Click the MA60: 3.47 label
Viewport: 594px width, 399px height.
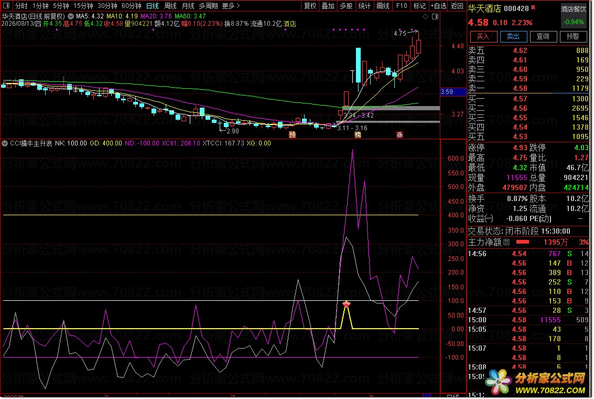(190, 16)
